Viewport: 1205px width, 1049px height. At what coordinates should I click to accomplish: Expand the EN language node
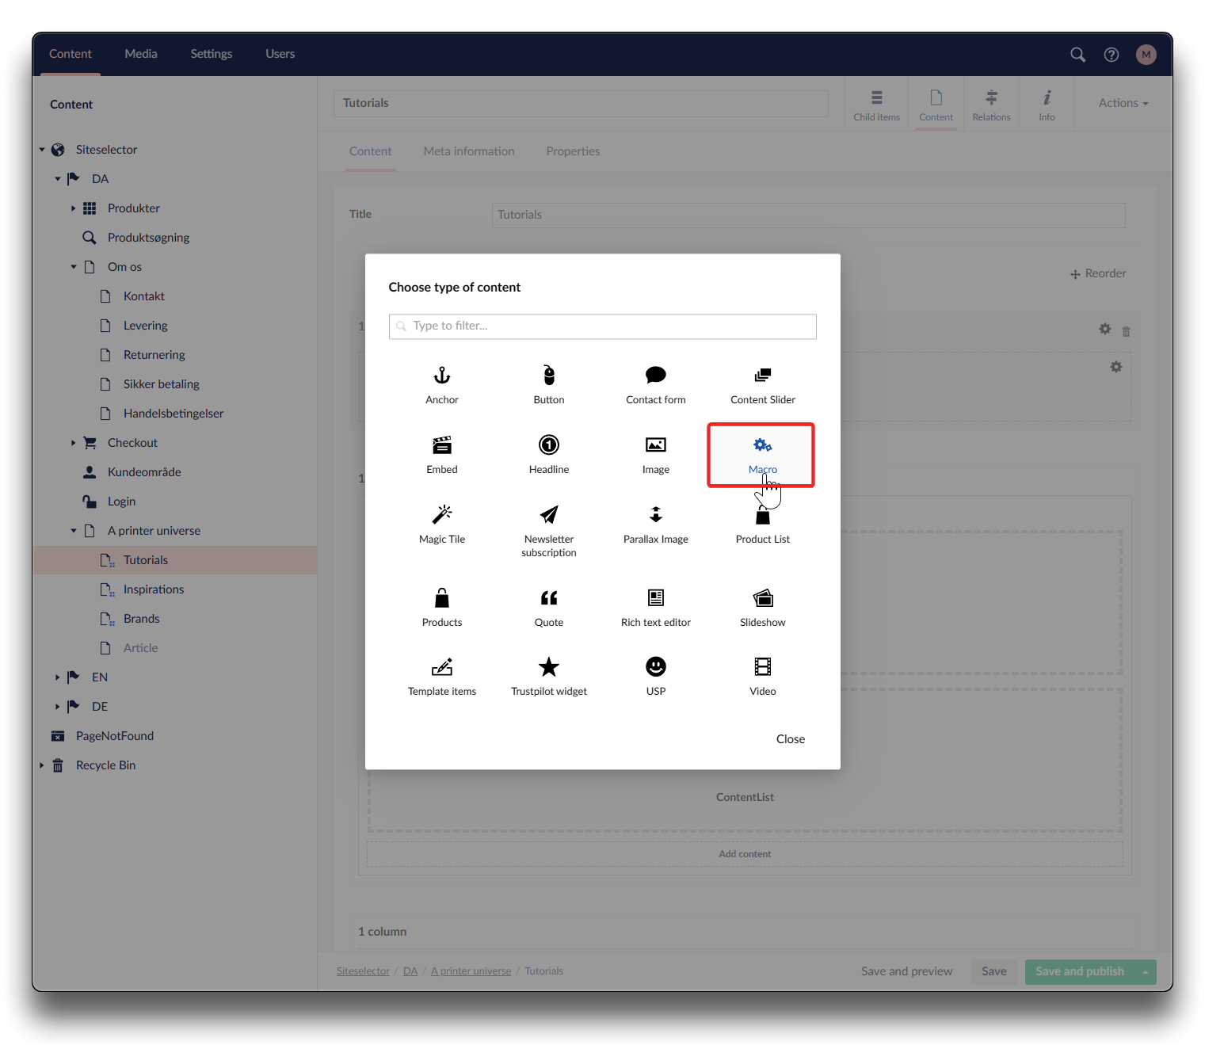click(57, 677)
